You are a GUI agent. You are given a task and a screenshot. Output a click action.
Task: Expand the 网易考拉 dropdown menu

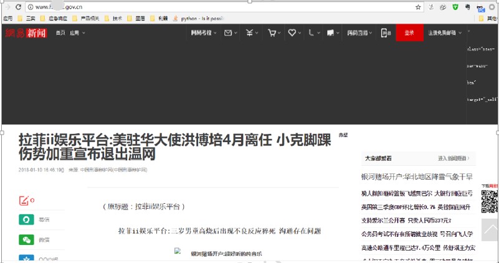pyautogui.click(x=204, y=33)
